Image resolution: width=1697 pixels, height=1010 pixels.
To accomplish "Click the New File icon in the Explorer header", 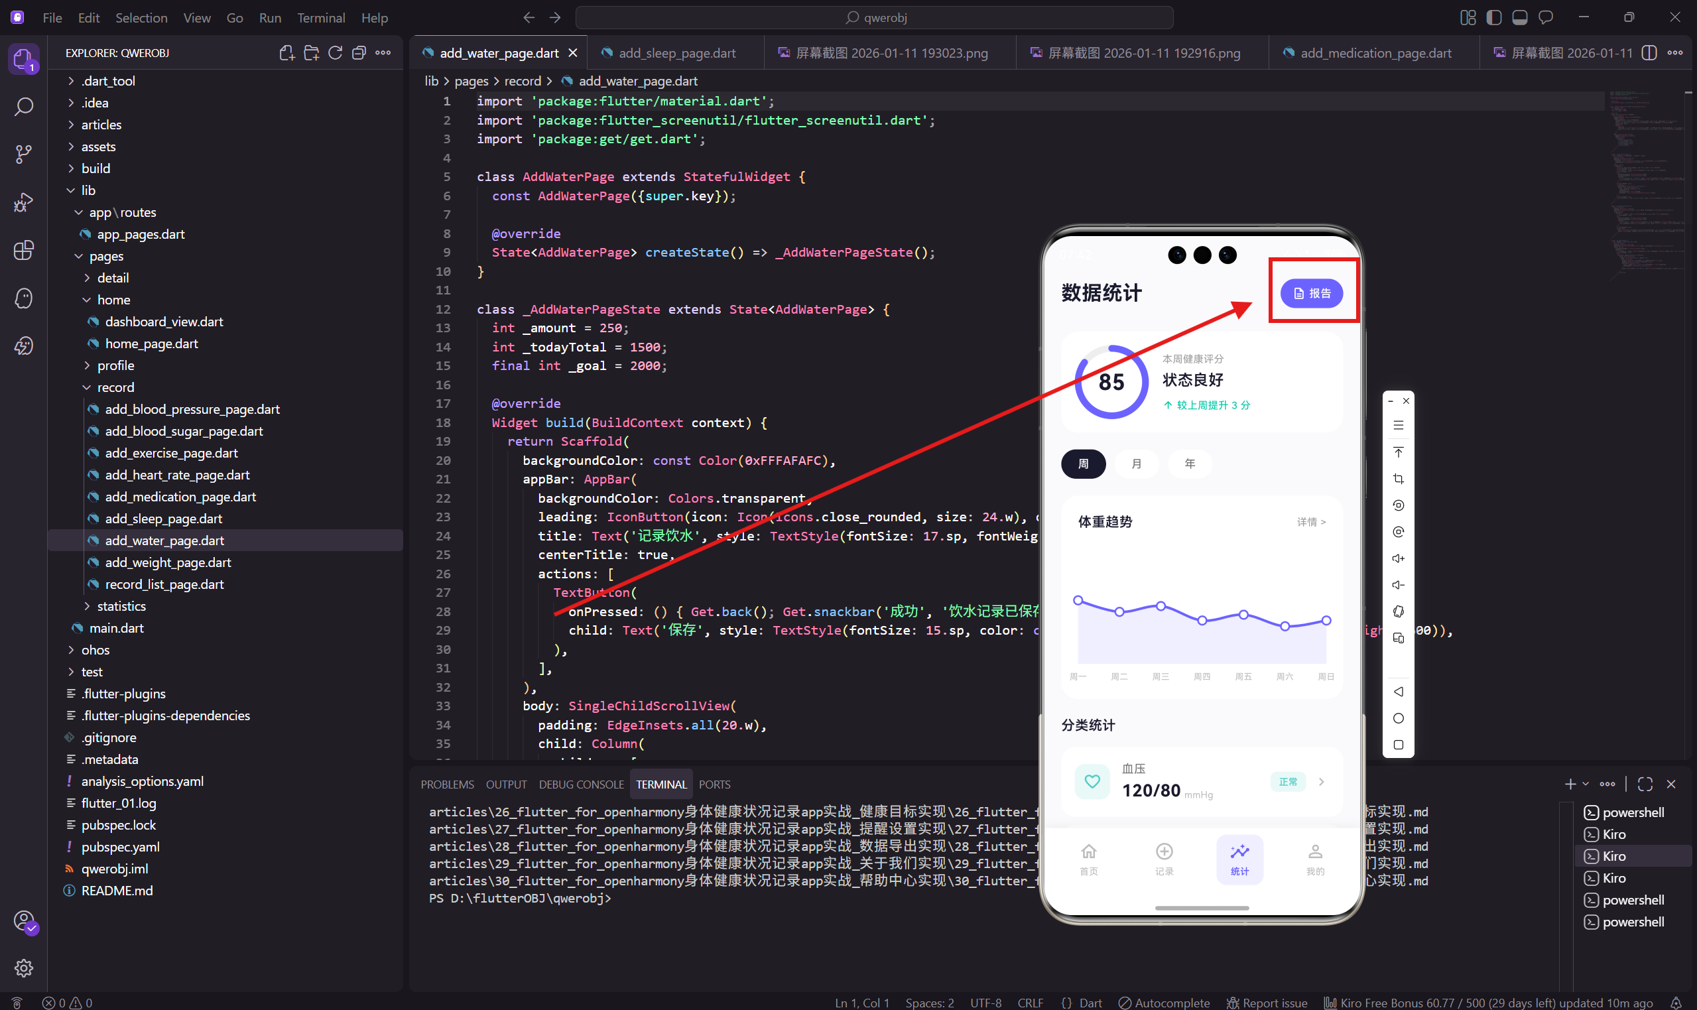I will (286, 53).
